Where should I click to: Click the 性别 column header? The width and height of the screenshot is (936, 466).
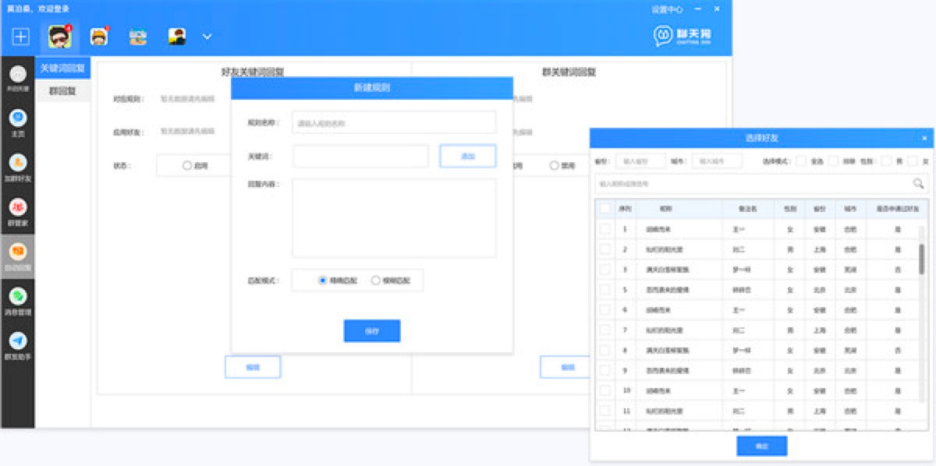pyautogui.click(x=790, y=209)
